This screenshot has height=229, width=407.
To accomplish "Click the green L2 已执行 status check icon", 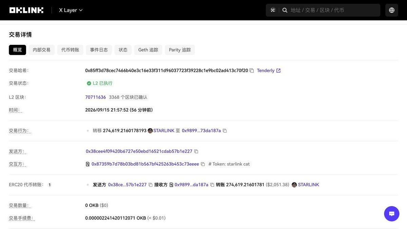I will tap(89, 83).
